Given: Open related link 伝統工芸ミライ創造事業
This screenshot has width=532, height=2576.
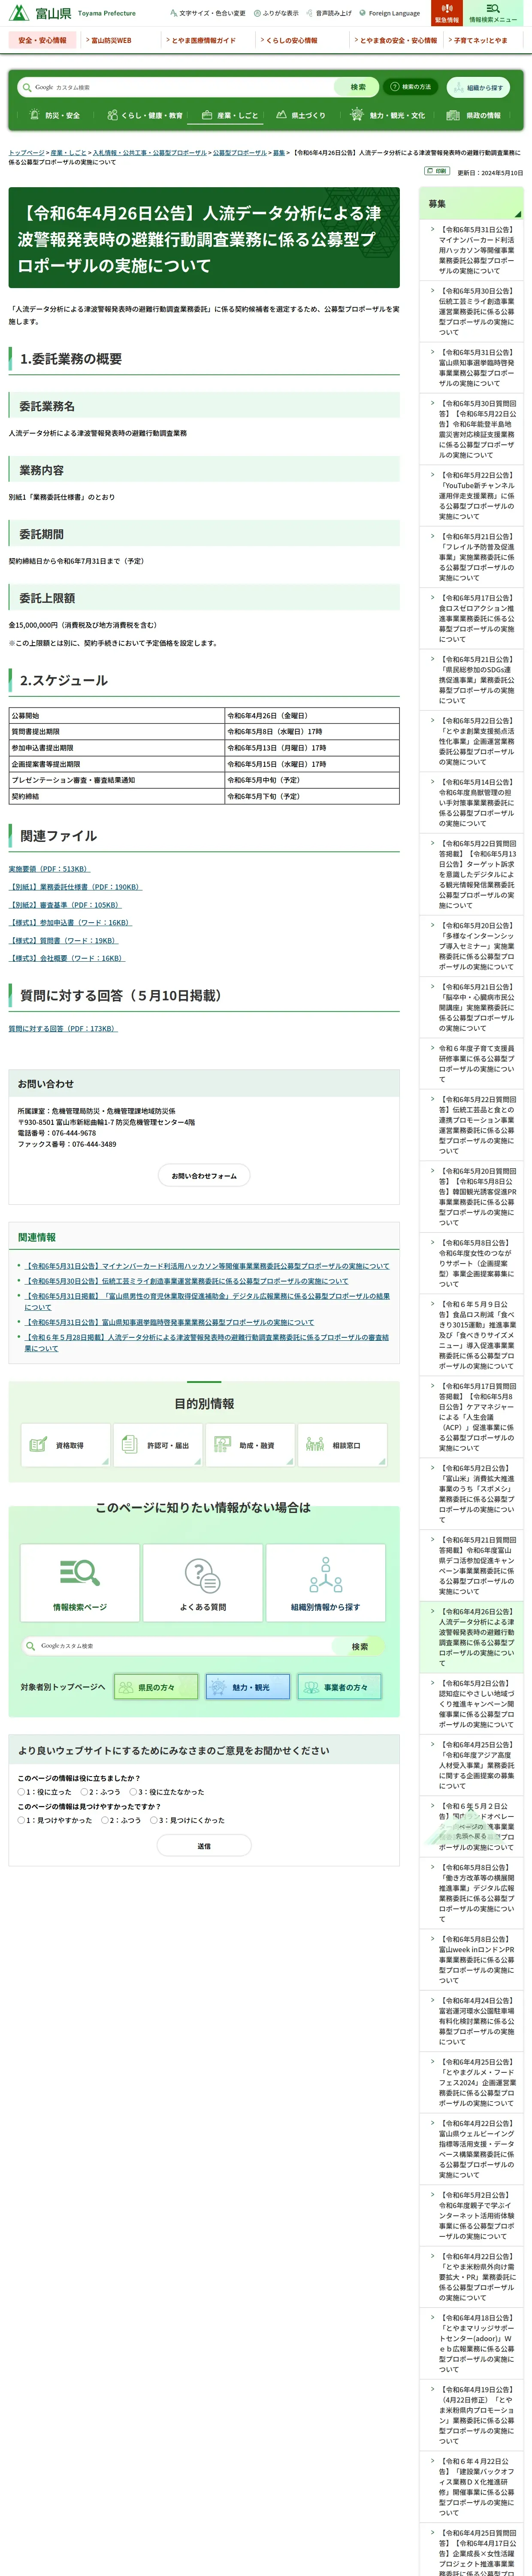Looking at the screenshot, I should 187,1281.
